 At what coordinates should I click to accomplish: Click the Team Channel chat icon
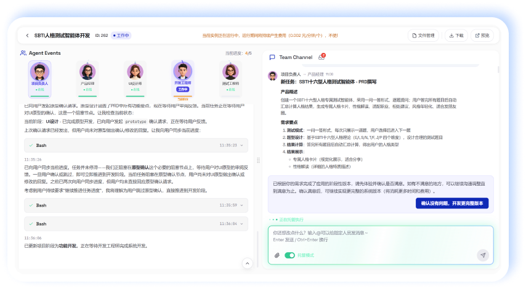click(x=272, y=57)
